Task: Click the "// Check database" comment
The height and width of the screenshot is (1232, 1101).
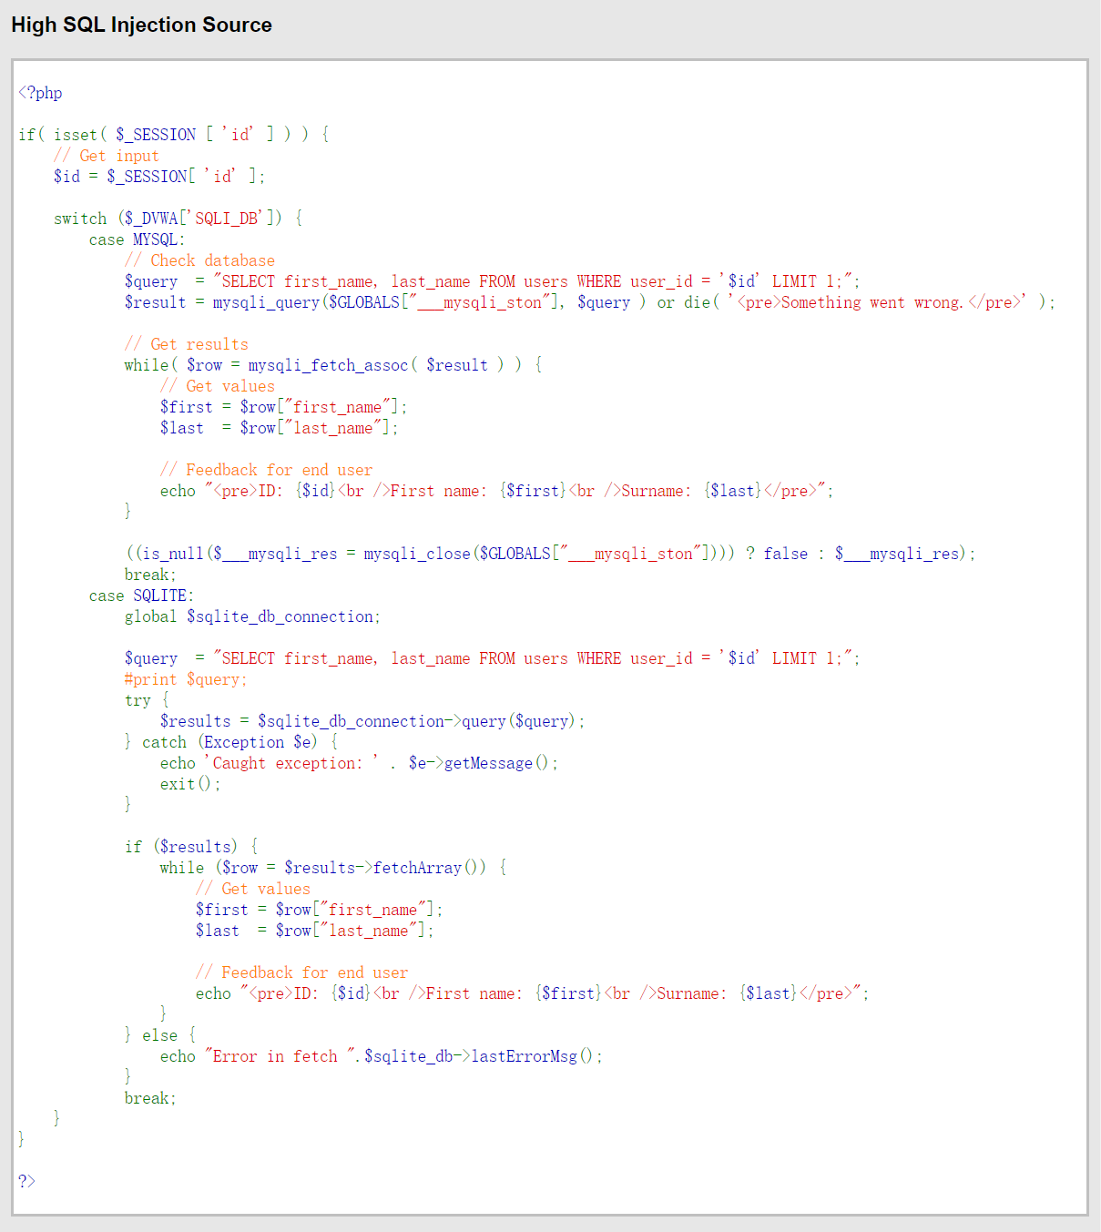Action: tap(199, 260)
